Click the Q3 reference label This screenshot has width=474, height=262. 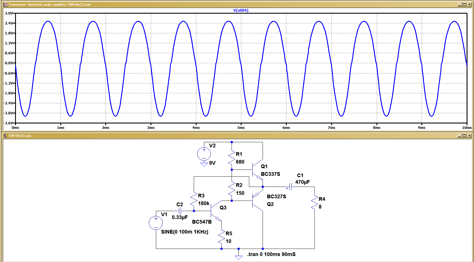tap(223, 208)
